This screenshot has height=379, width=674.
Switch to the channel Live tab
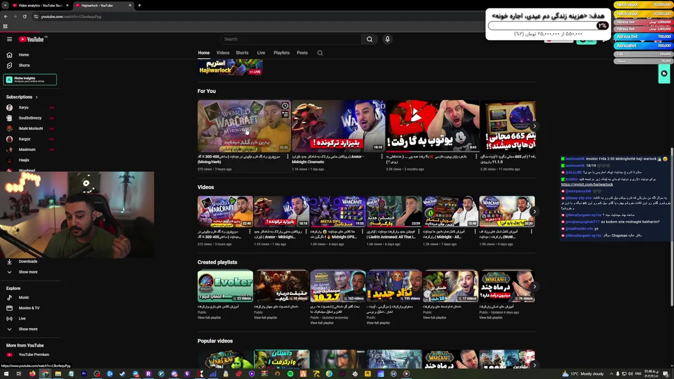tap(261, 53)
